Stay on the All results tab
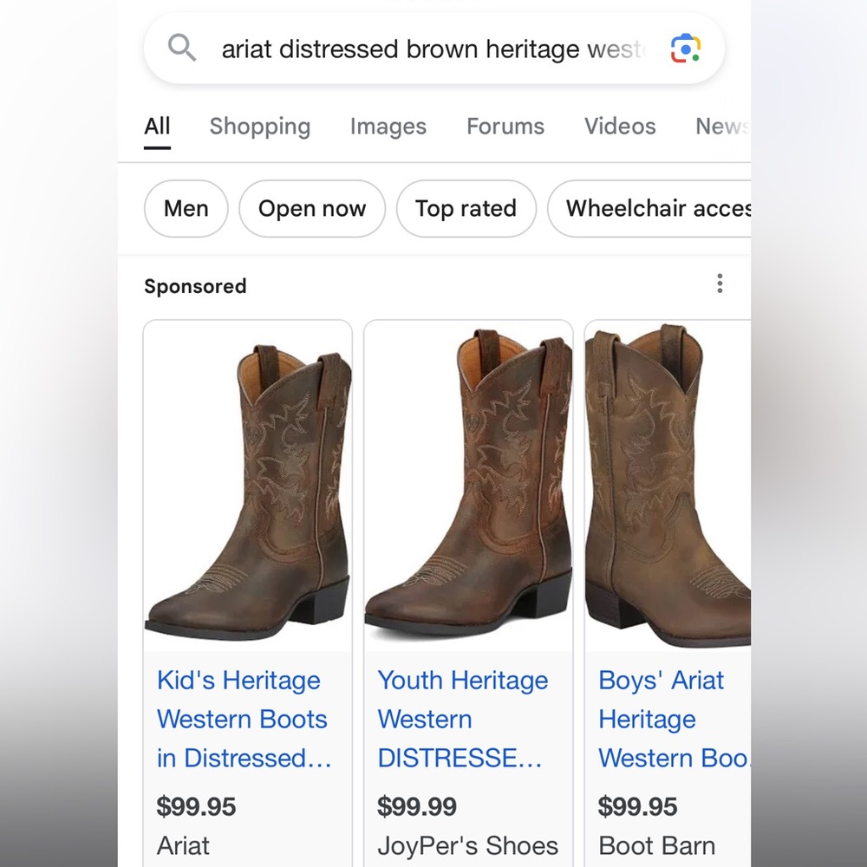This screenshot has width=867, height=867. [156, 127]
